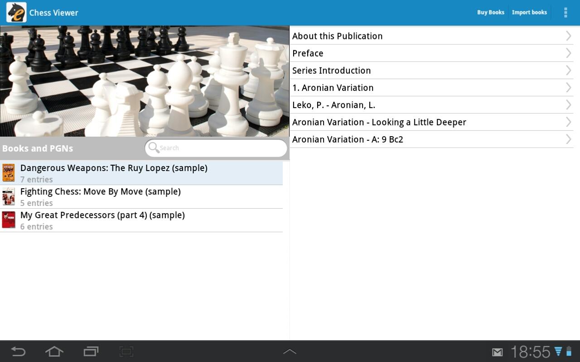This screenshot has width=580, height=362.
Task: Open Aronian Variation - A: 9 Bc2
Action: 431,139
